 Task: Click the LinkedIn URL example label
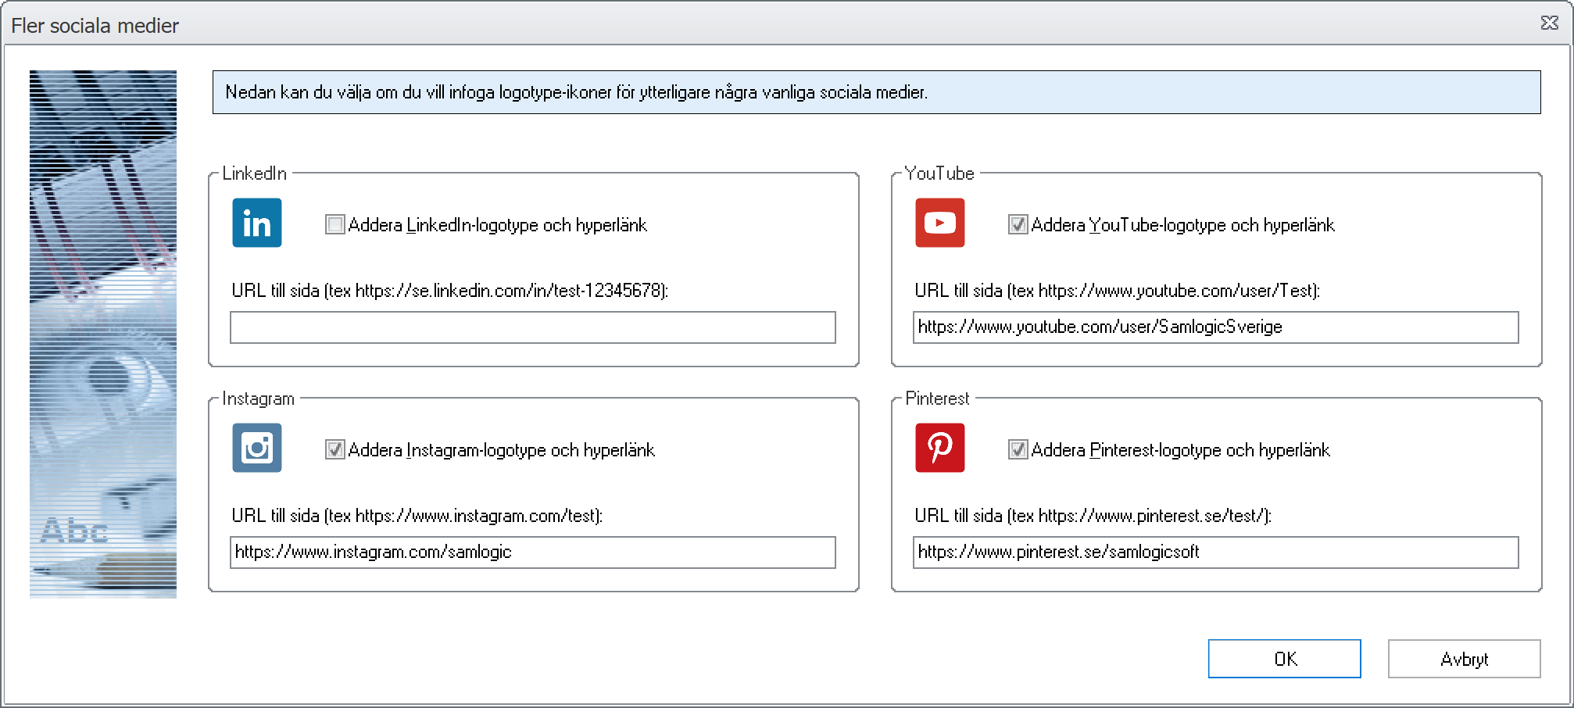(x=450, y=291)
